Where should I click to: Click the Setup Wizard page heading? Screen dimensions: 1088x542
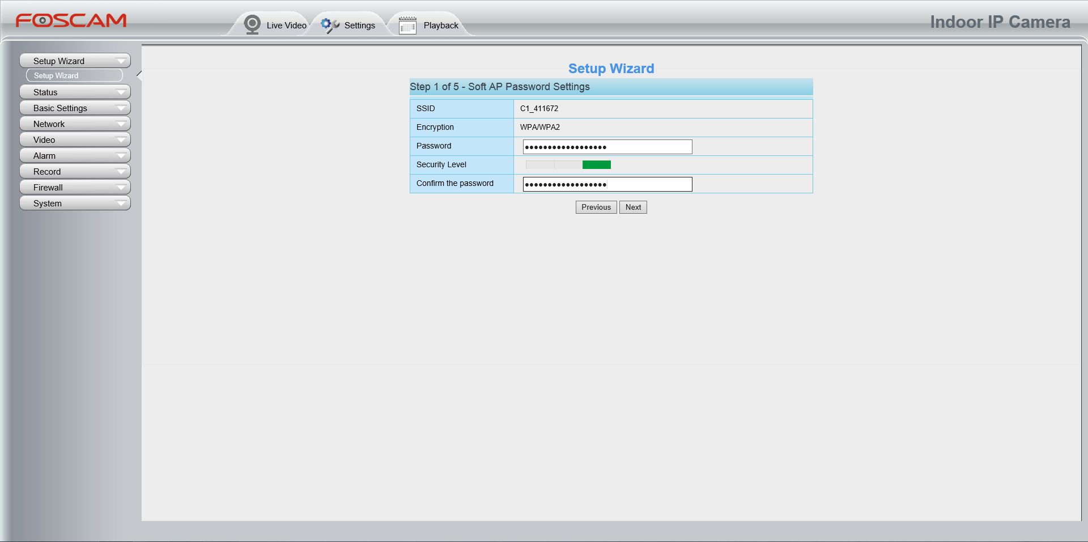(611, 69)
